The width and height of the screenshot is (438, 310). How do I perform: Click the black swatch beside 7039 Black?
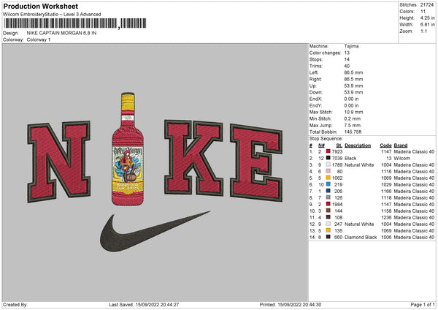328,158
